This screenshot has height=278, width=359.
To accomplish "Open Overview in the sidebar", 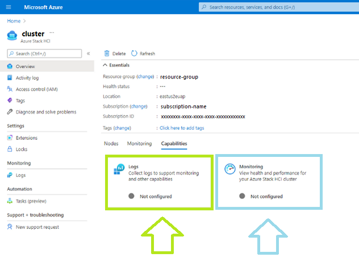I will 47,67.
